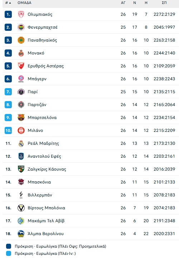Click the ΑΓ column header
Screen dimensions: 179x262
click(x=123, y=3)
